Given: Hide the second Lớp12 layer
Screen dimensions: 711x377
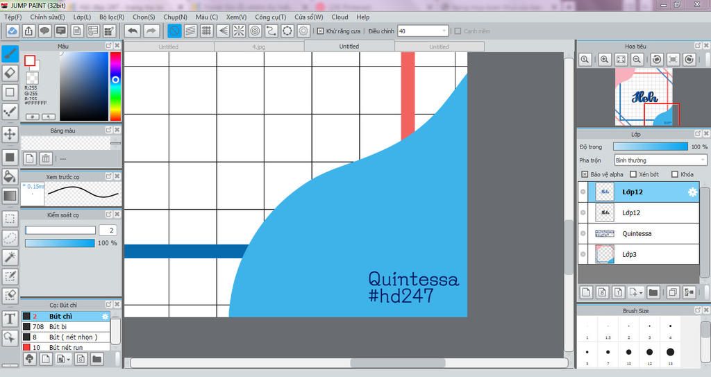Looking at the screenshot, I should coord(583,212).
